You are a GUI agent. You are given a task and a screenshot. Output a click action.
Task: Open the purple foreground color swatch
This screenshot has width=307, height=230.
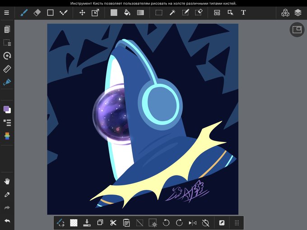click(x=6, y=109)
